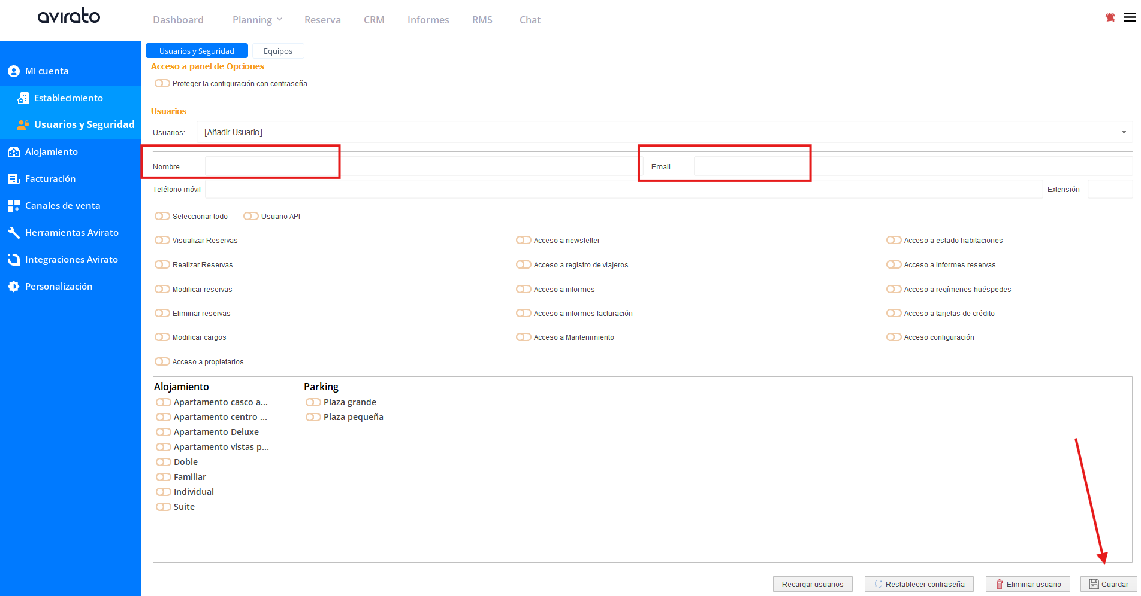Toggle Acceso a informes facturación
Image resolution: width=1141 pixels, height=596 pixels.
pos(523,313)
